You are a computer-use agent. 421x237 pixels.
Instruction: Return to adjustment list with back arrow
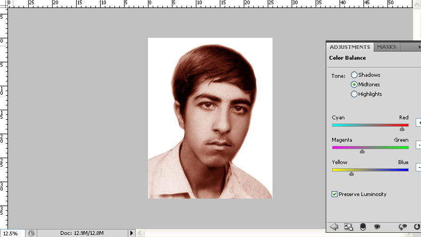click(334, 227)
